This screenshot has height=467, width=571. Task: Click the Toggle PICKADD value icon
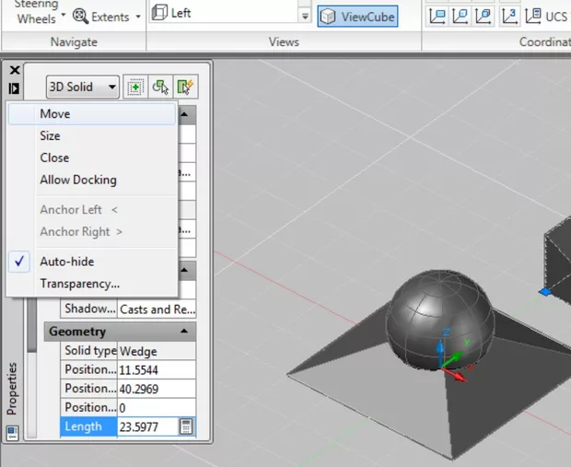tap(134, 87)
